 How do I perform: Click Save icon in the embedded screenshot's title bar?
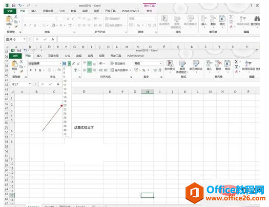coord(19,51)
